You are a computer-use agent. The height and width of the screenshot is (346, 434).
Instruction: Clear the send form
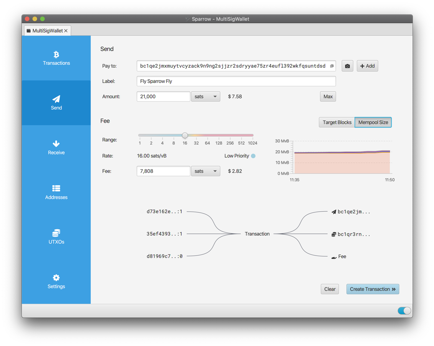coord(330,289)
